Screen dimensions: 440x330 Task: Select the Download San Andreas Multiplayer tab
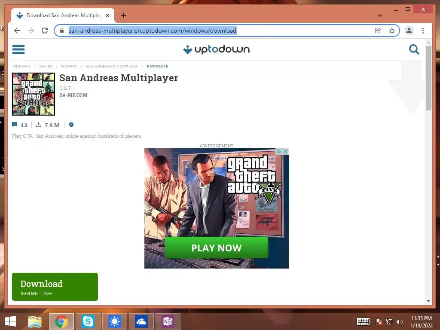(x=63, y=15)
